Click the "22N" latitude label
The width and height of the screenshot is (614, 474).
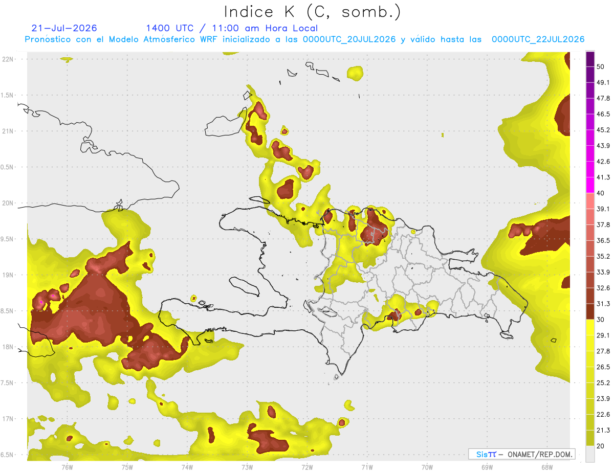coord(9,59)
